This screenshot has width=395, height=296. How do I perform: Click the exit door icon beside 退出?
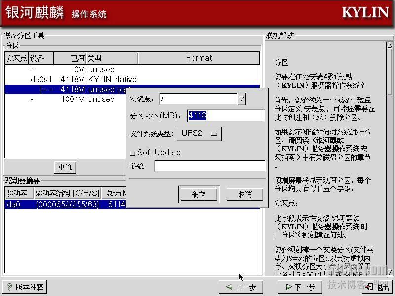[369, 287]
